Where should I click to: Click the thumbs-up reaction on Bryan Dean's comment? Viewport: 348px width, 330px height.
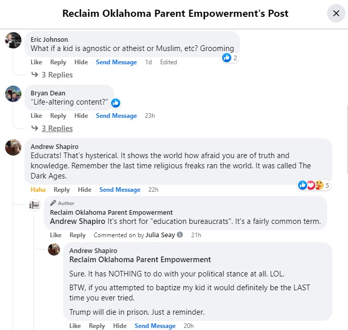click(x=116, y=103)
